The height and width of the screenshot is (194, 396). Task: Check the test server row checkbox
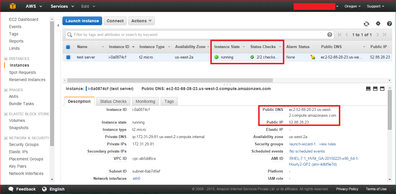(68, 57)
